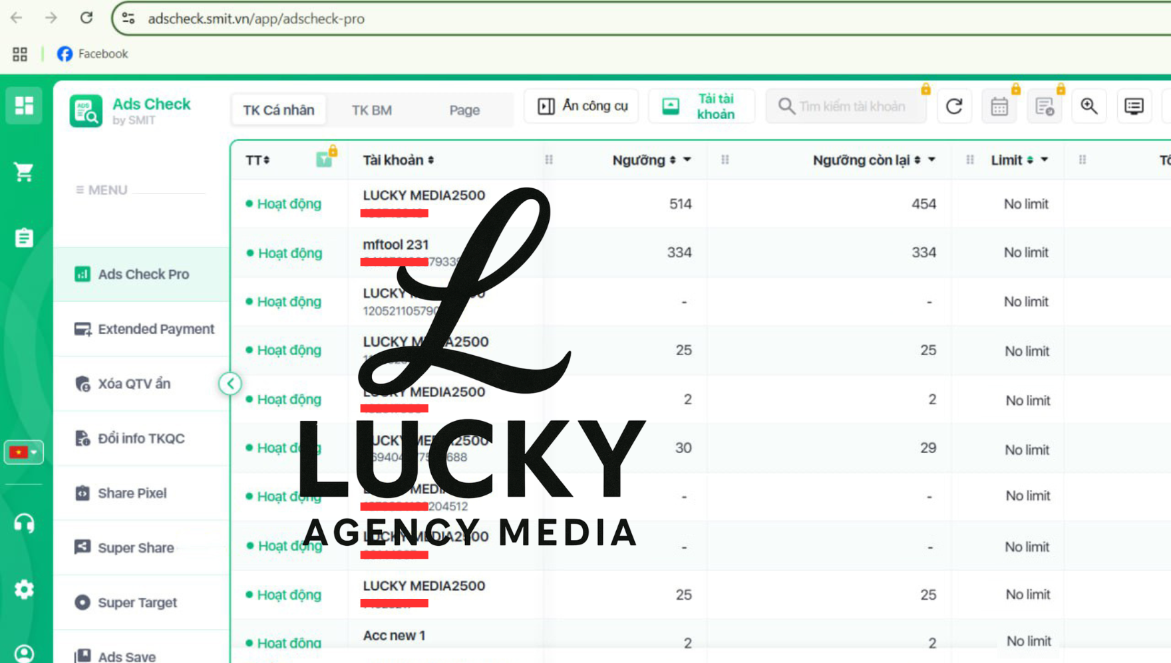Click the locked filter icon beside TT
This screenshot has height=663, width=1171.
(325, 159)
